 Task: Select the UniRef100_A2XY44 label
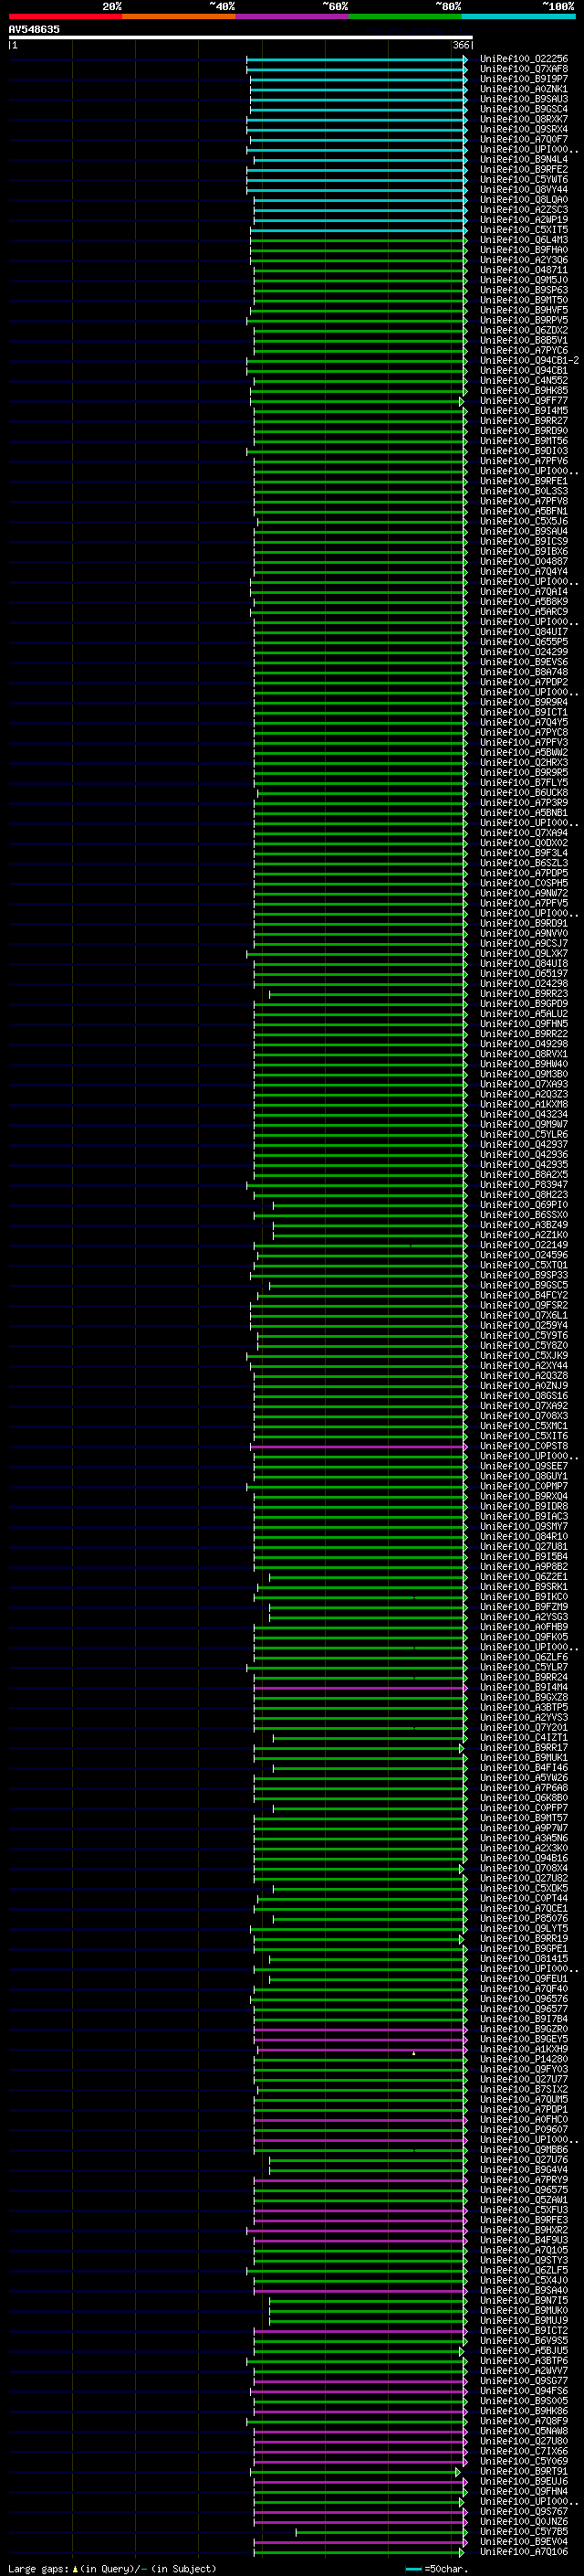523,1366
